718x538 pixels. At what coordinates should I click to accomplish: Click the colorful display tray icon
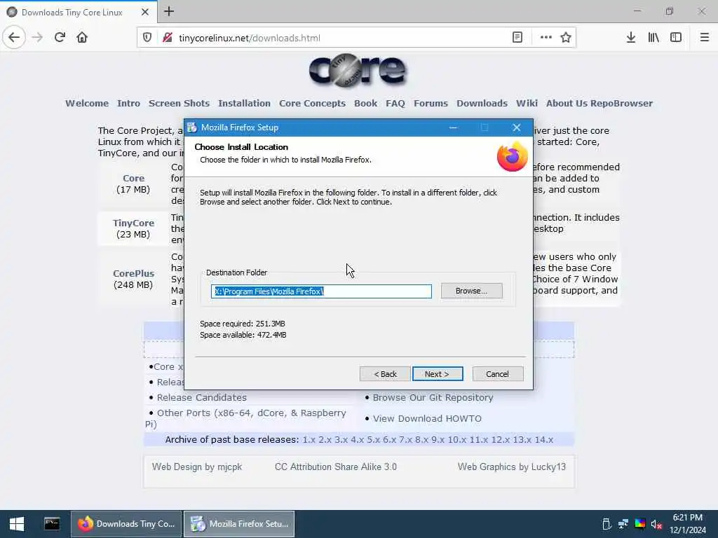click(640, 524)
